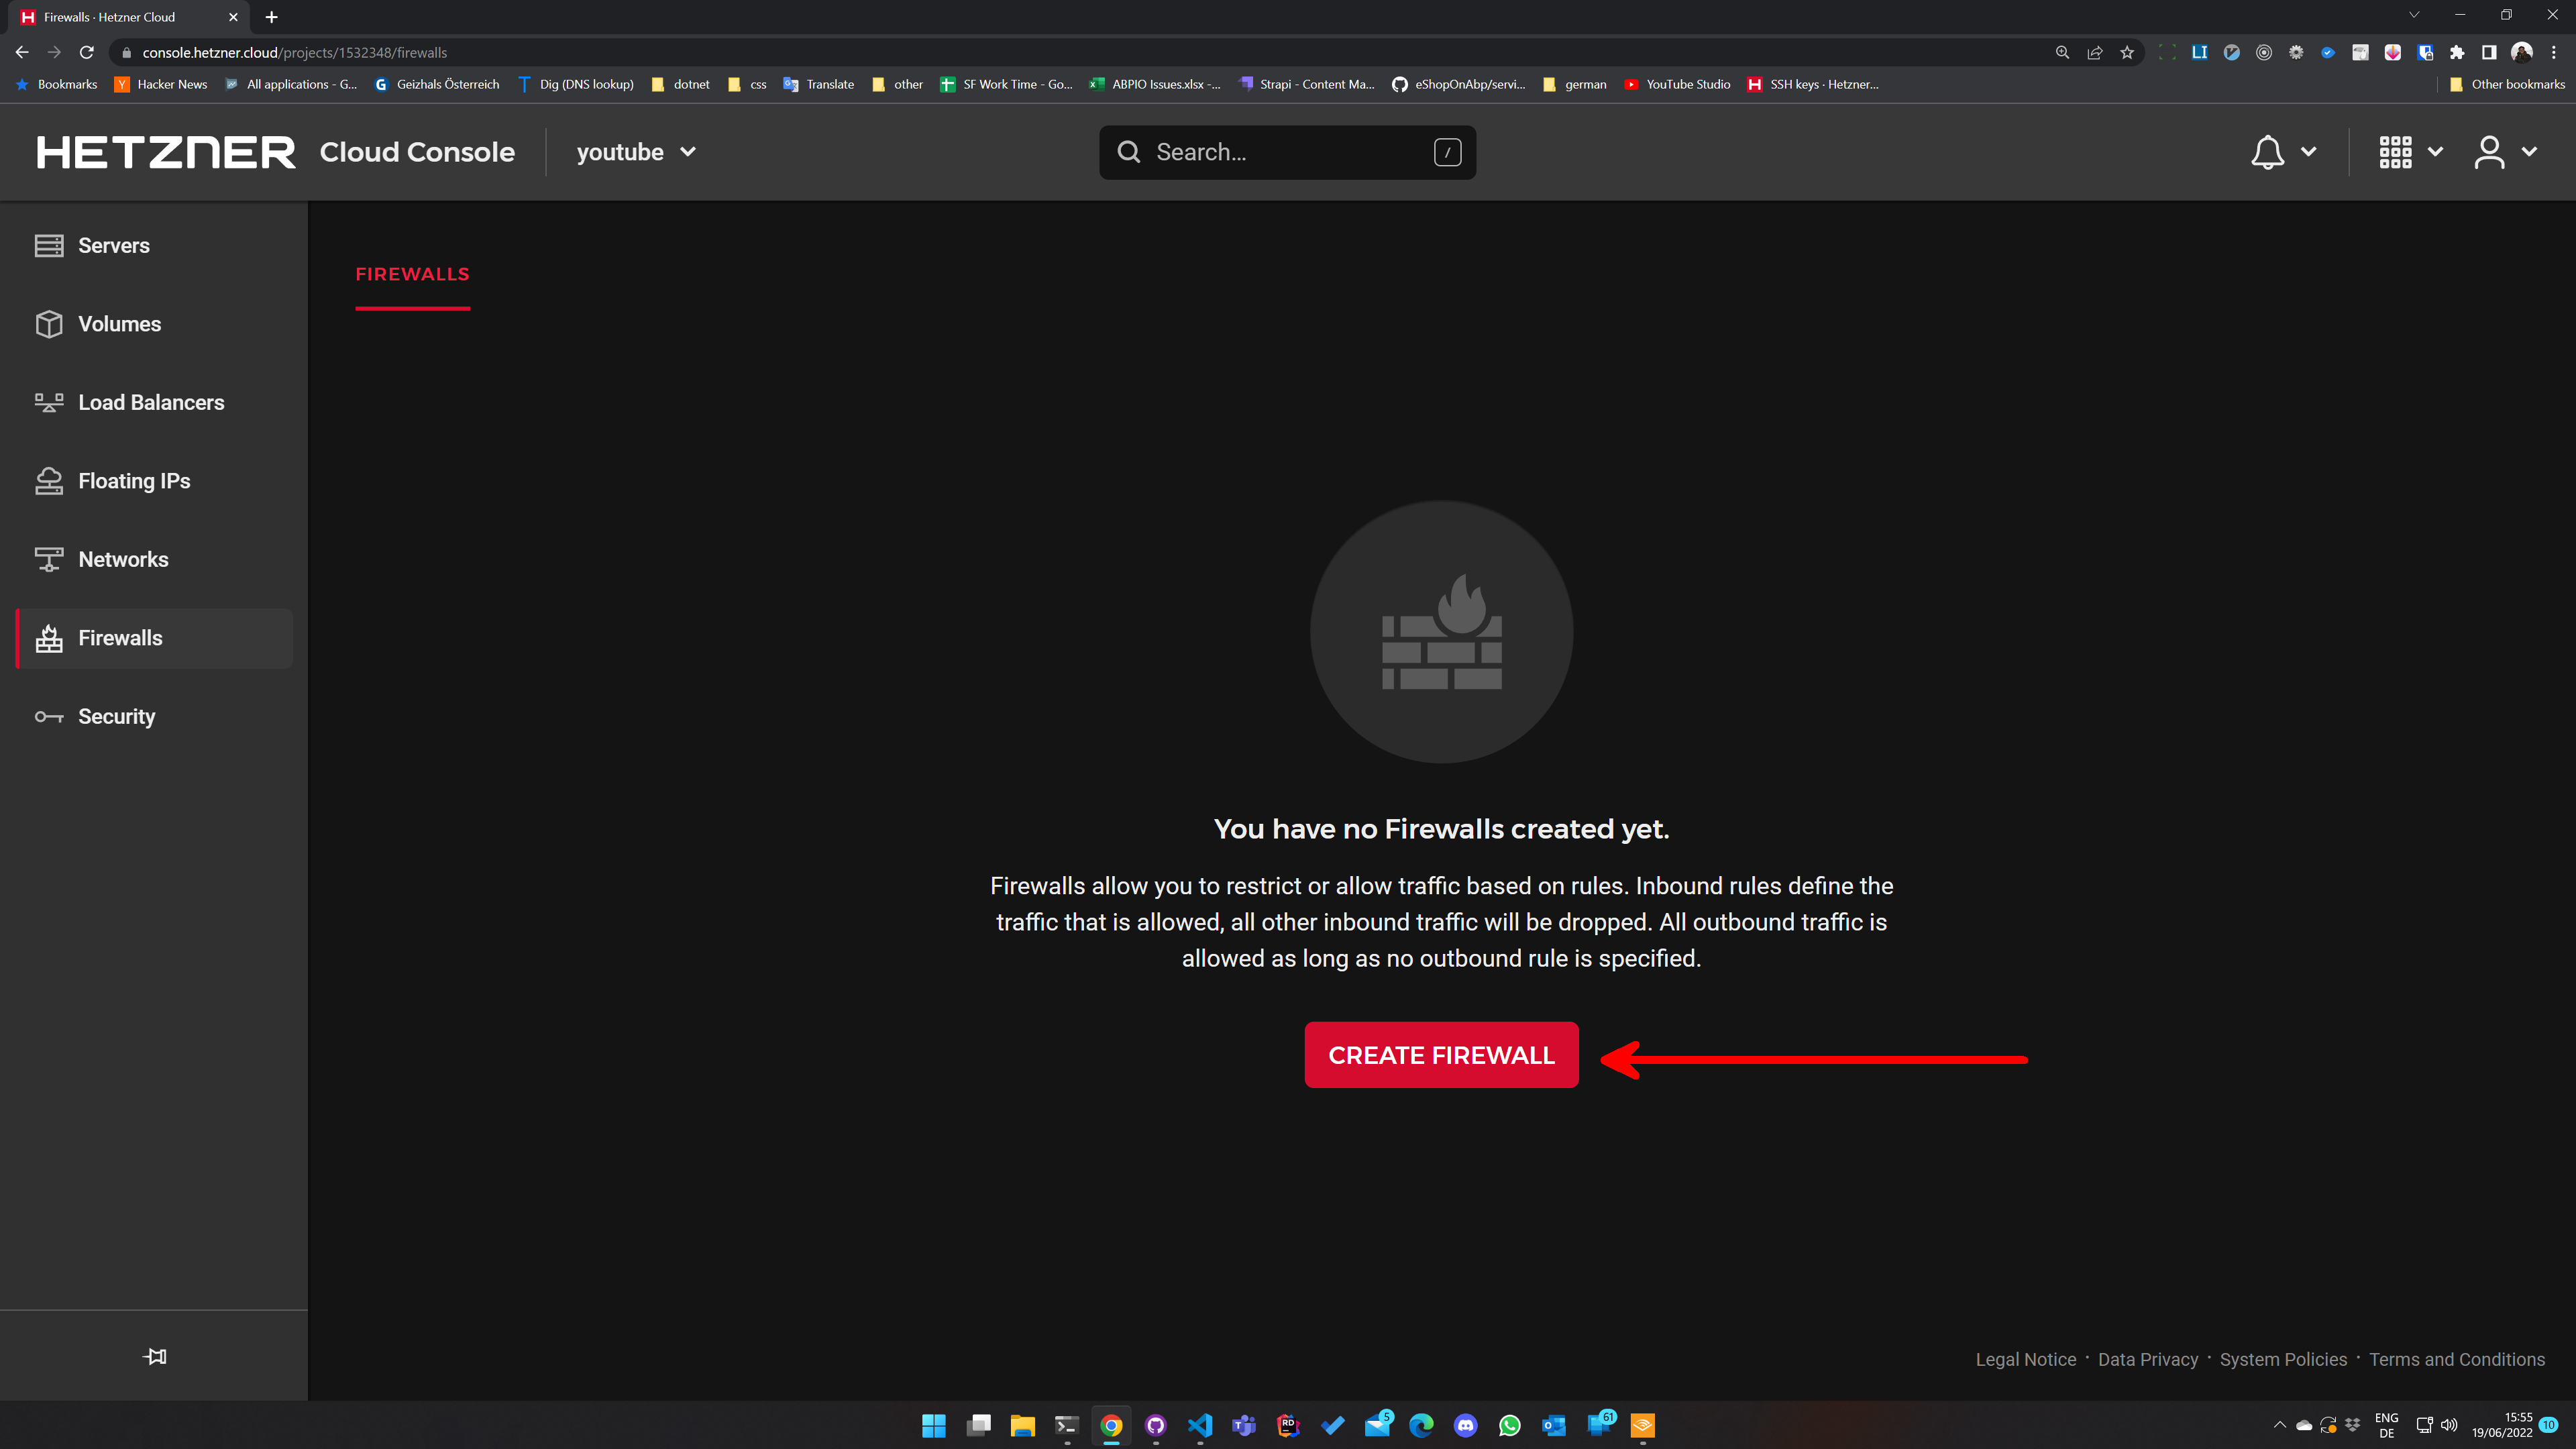The height and width of the screenshot is (1449, 2576).
Task: Select Firewalls in the sidebar
Action: tap(120, 638)
